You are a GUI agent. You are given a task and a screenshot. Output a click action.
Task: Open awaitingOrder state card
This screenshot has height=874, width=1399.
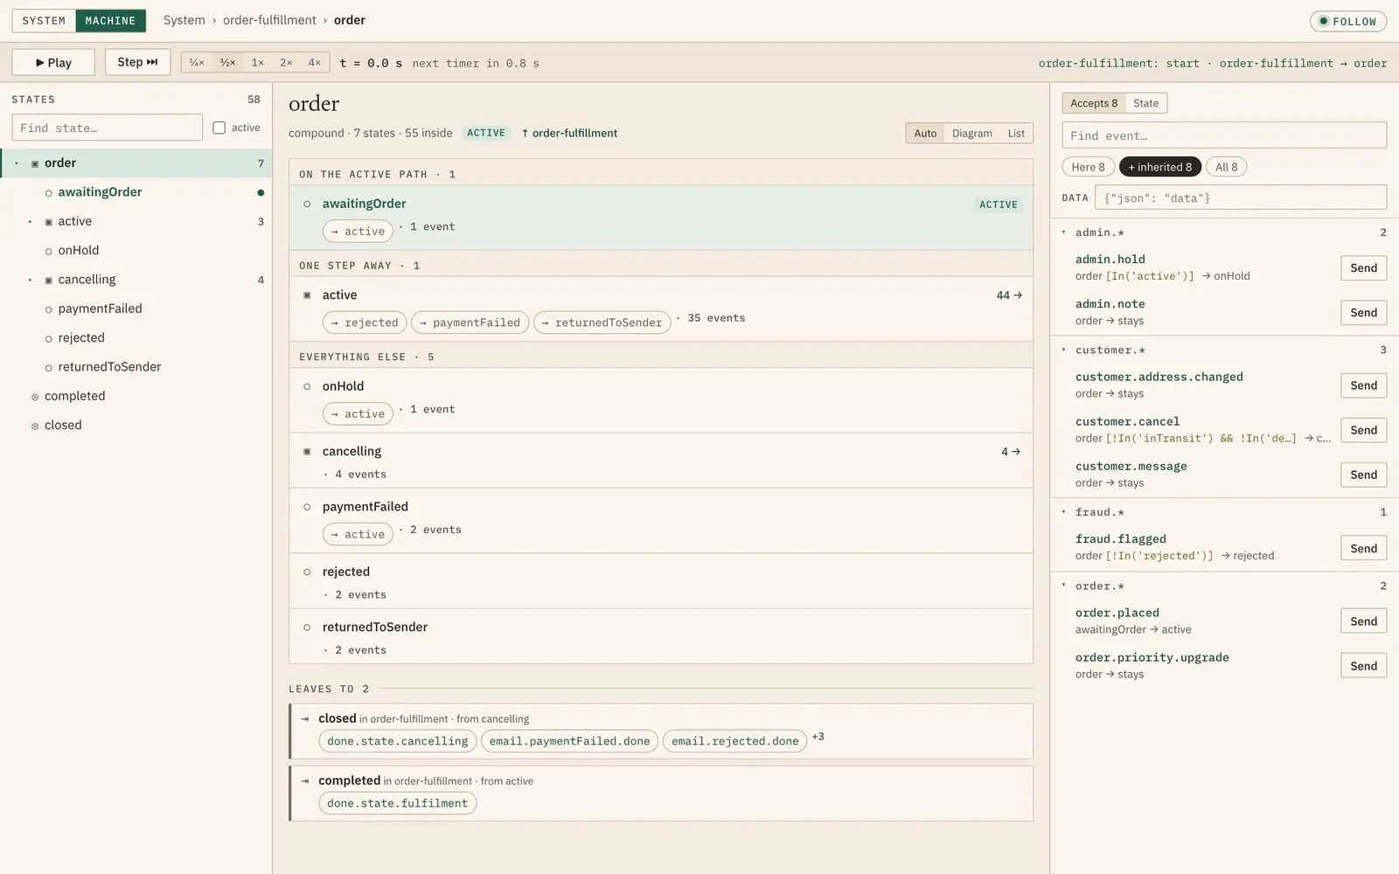[661, 218]
